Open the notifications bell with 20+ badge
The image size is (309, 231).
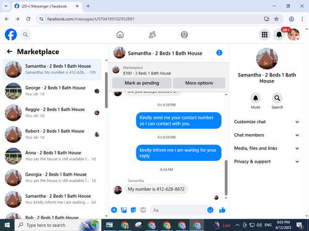tap(279, 34)
